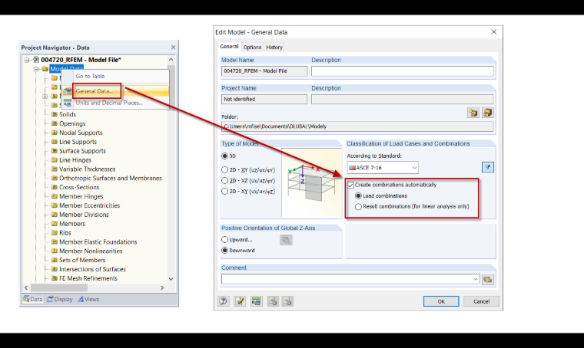Click the Line Hinges folder icon

click(x=55, y=159)
